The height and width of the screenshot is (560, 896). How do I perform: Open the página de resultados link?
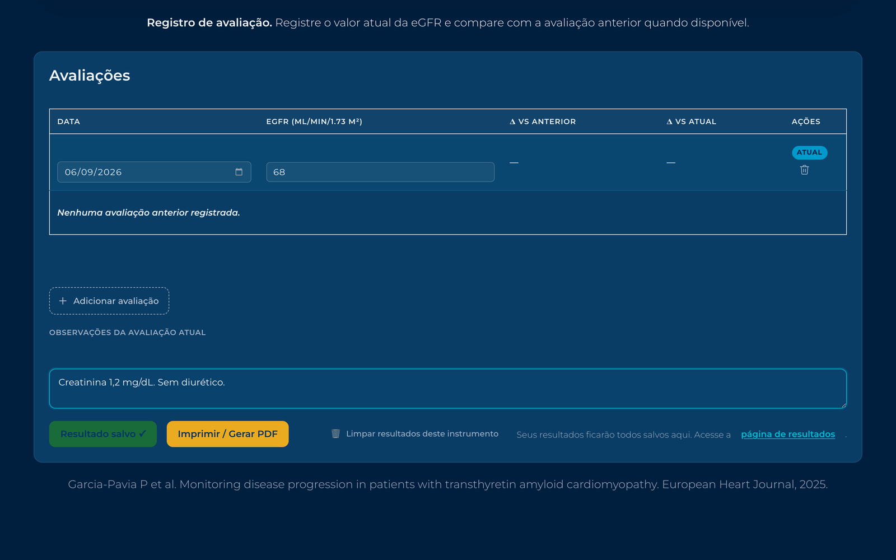pos(788,434)
